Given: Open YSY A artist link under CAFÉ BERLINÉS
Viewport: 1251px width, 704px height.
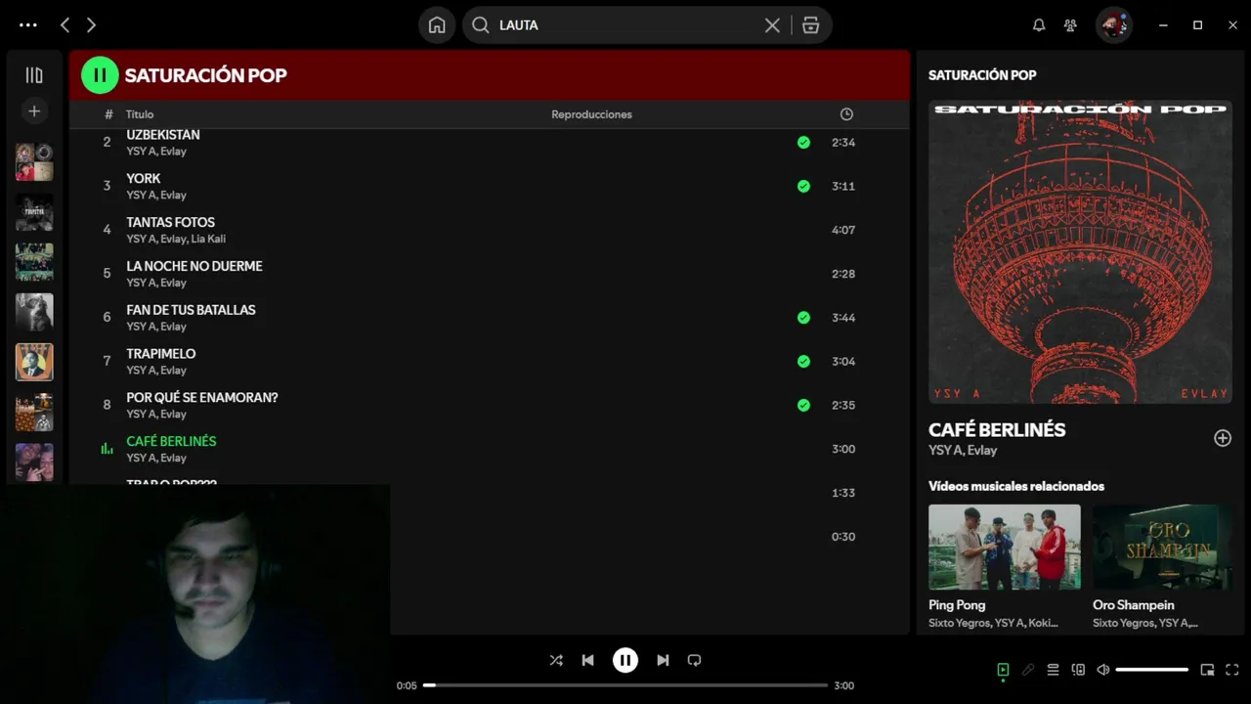Looking at the screenshot, I should pyautogui.click(x=944, y=450).
